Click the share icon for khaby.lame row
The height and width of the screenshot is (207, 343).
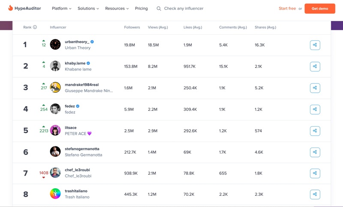[315, 66]
